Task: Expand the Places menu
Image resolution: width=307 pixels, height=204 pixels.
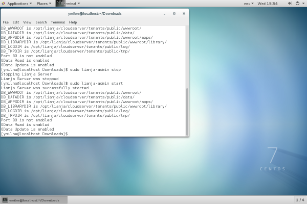Action: click(43, 3)
